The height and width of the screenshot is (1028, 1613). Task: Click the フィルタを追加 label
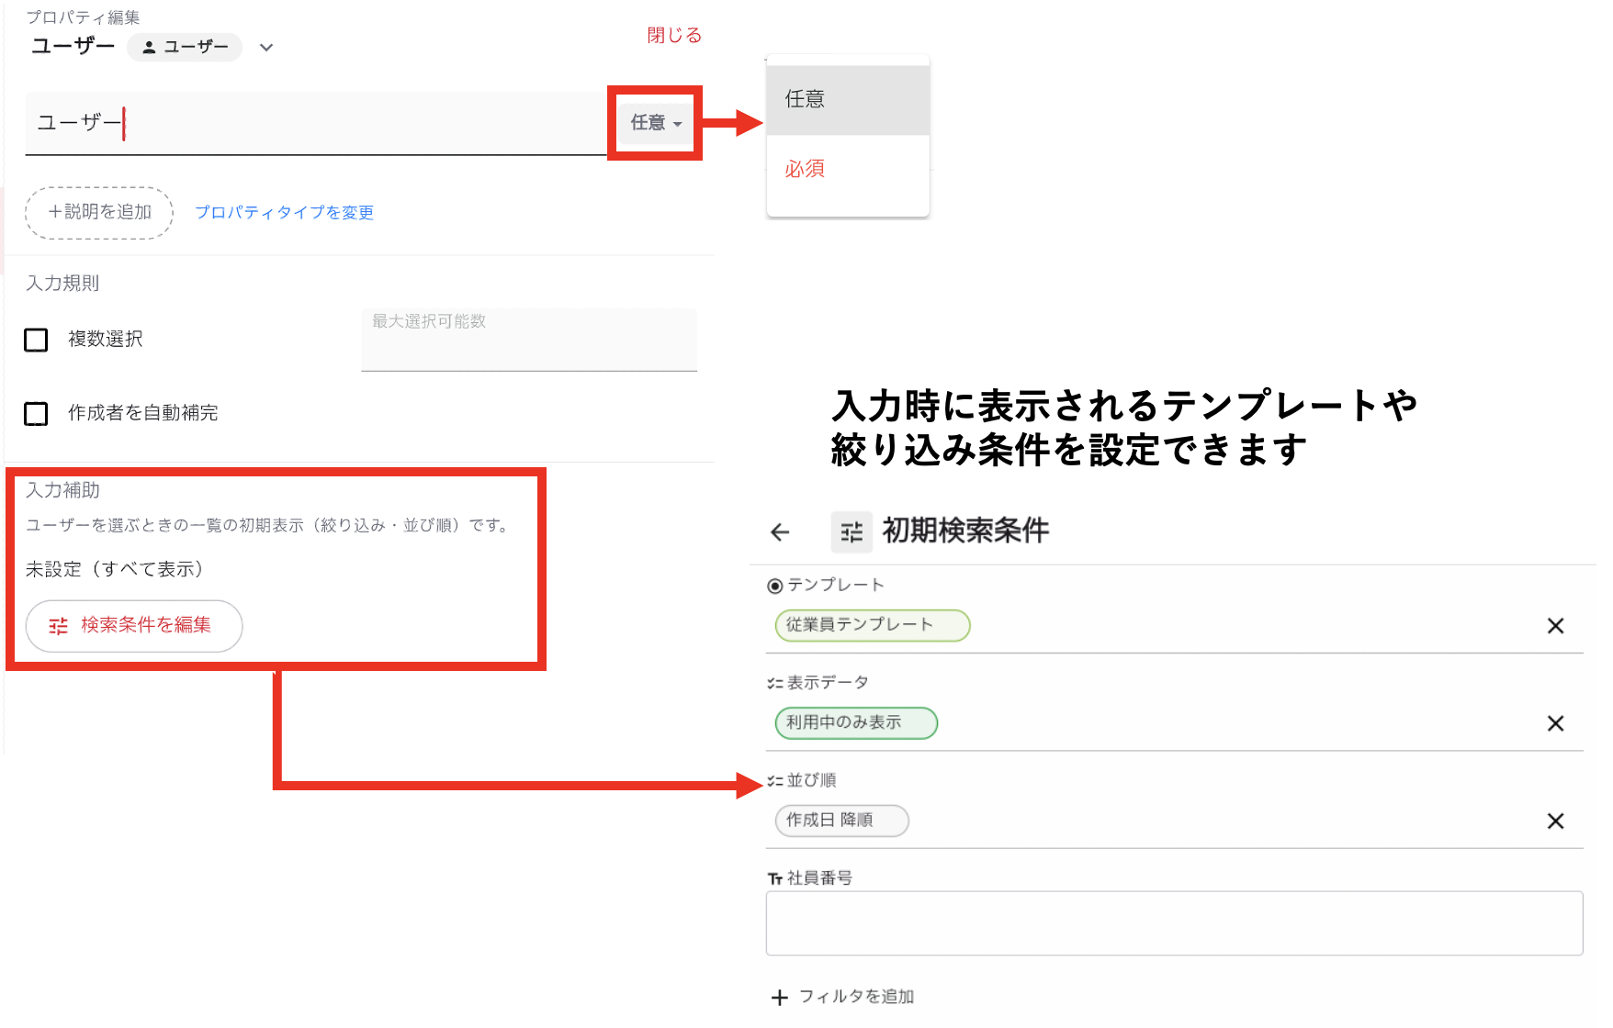pyautogui.click(x=856, y=997)
